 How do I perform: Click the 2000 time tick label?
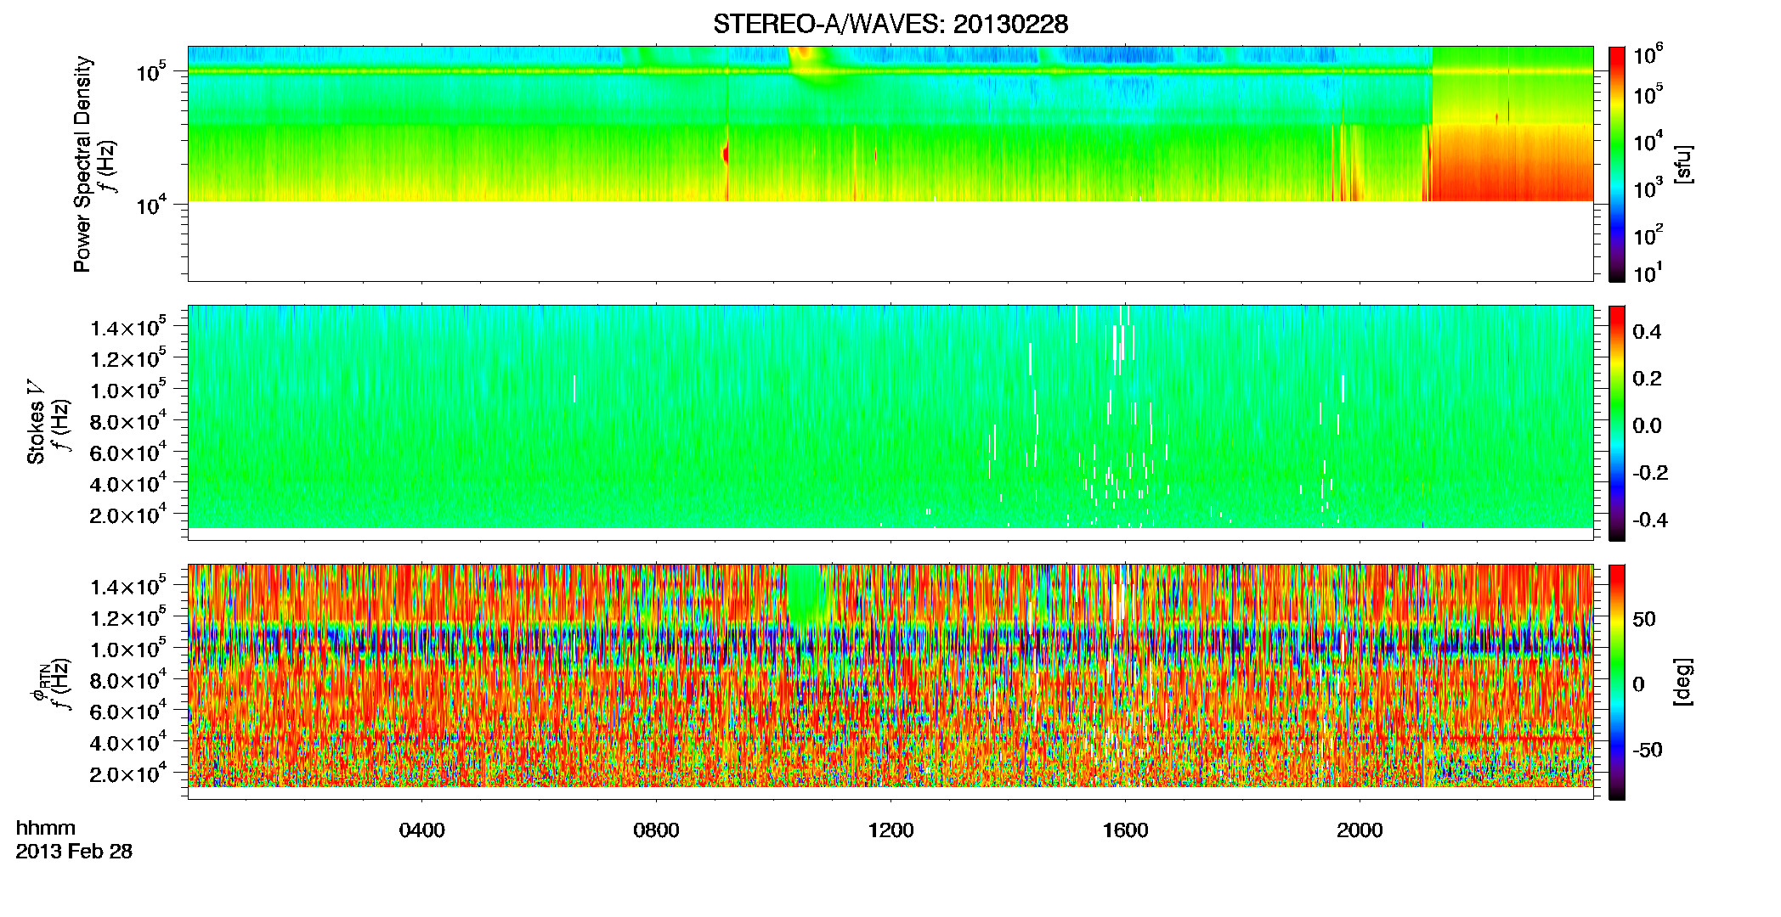pyautogui.click(x=1360, y=830)
